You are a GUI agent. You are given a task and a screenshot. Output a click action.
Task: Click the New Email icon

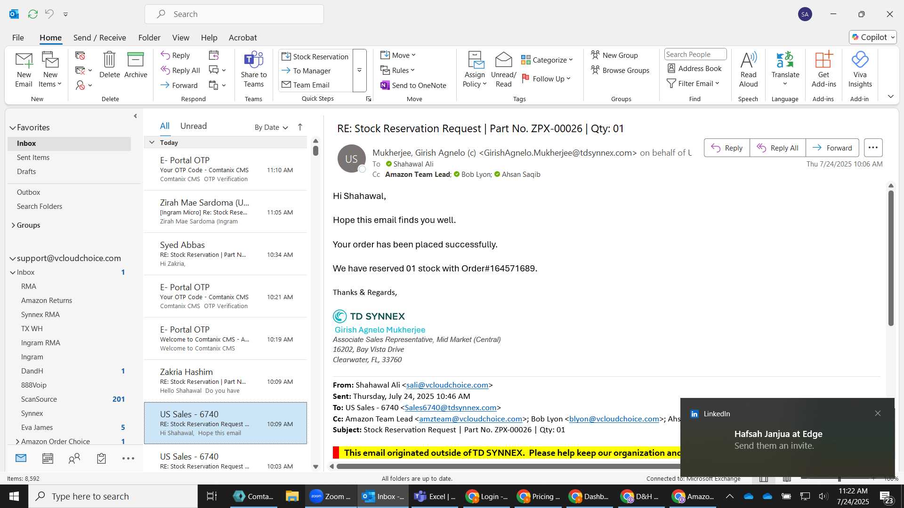click(x=24, y=69)
